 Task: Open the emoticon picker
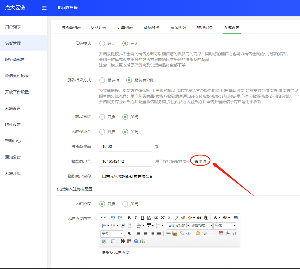[x=198, y=233]
